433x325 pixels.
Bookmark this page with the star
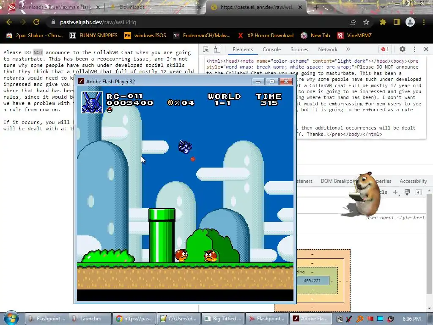click(366, 22)
